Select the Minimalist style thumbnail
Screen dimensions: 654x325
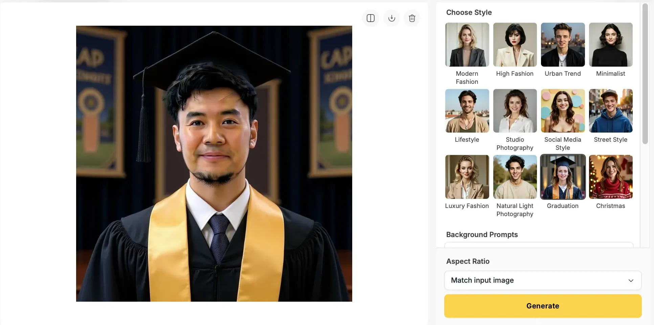click(x=610, y=45)
